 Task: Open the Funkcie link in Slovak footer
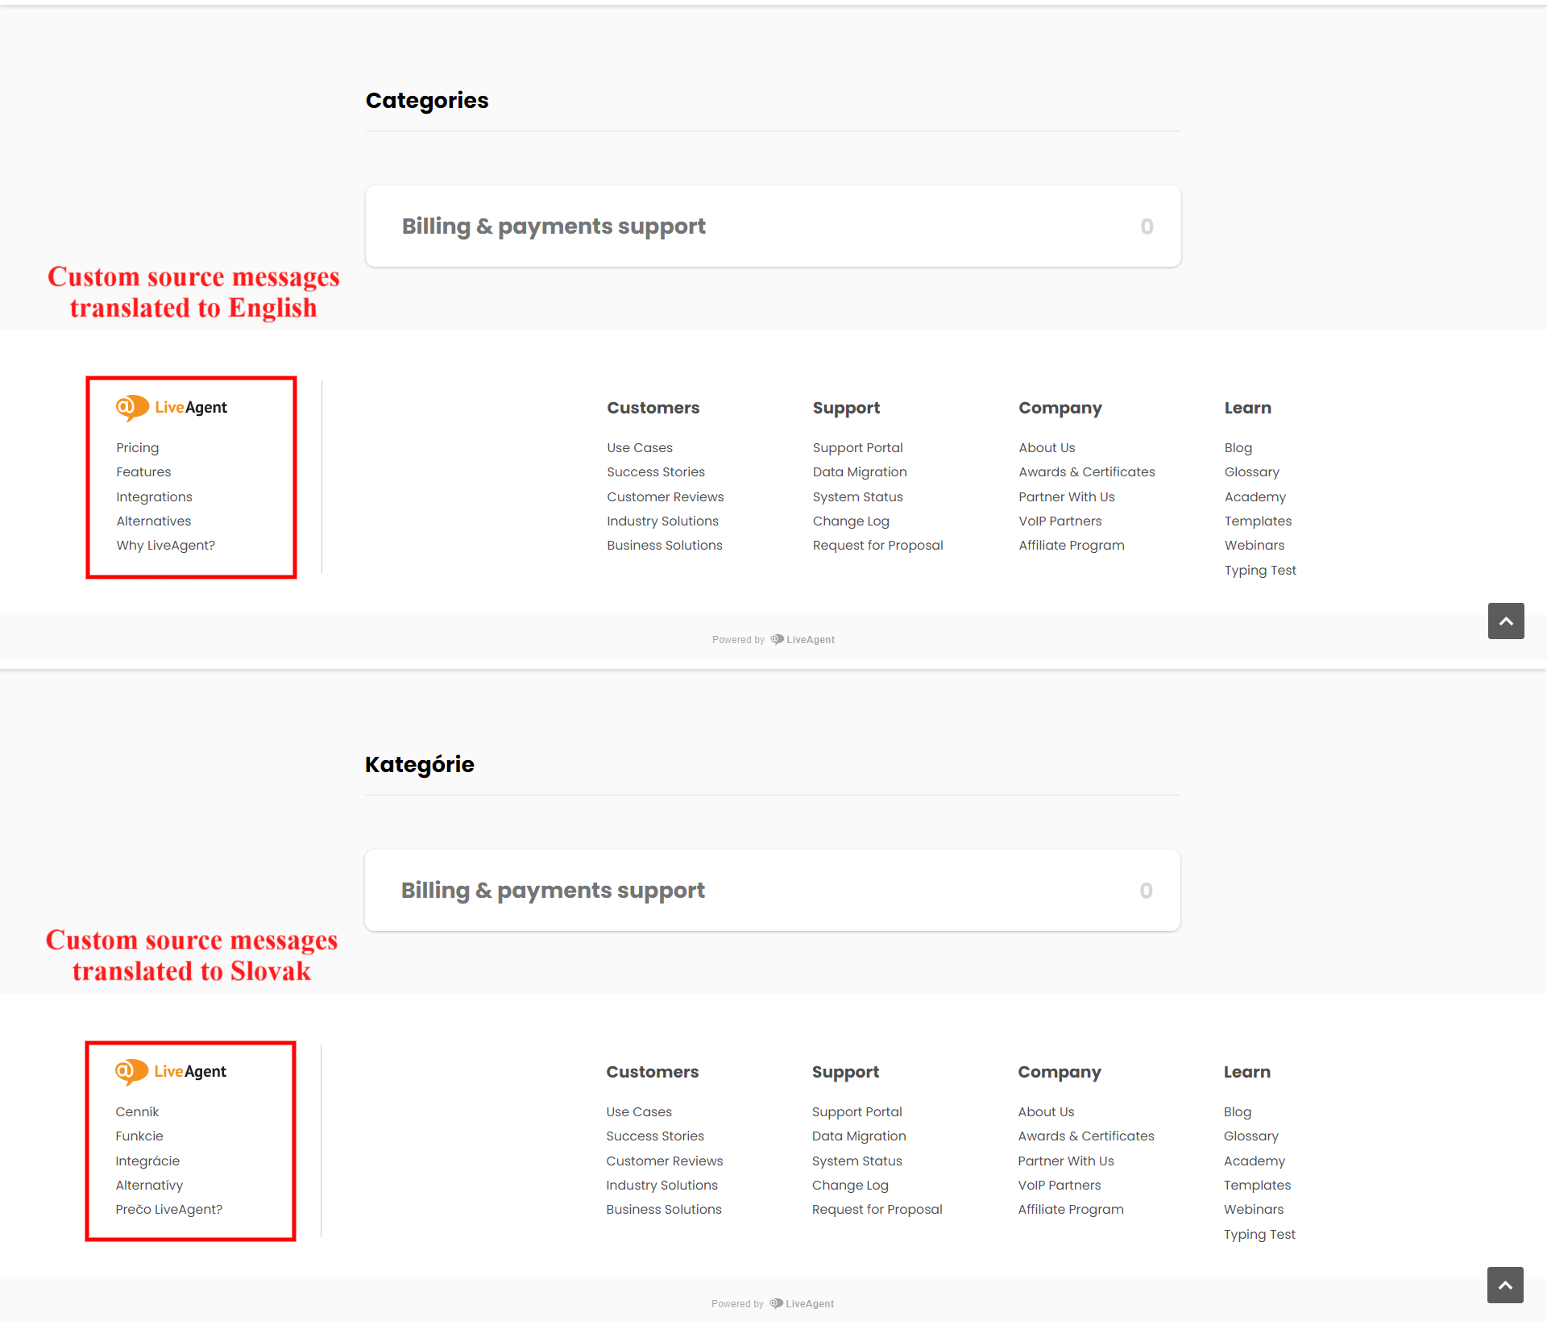(139, 1136)
